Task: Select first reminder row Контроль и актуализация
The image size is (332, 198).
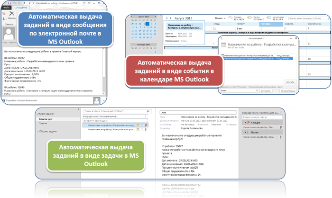Action: pyautogui.click(x=258, y=55)
